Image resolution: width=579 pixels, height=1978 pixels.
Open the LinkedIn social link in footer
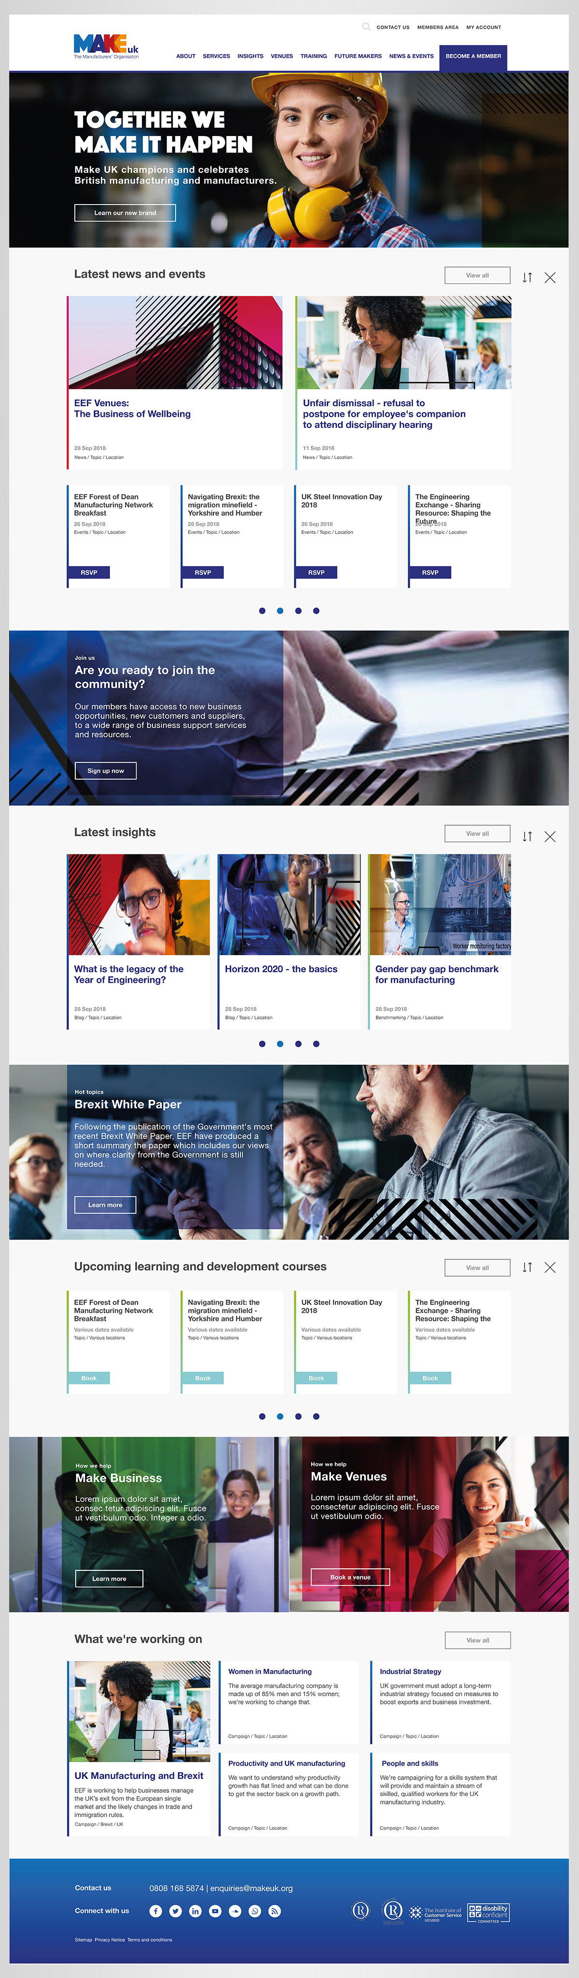[x=195, y=1910]
